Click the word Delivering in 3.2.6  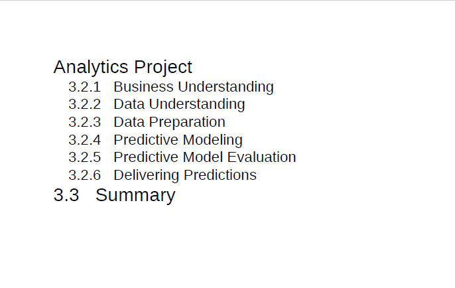(x=147, y=175)
